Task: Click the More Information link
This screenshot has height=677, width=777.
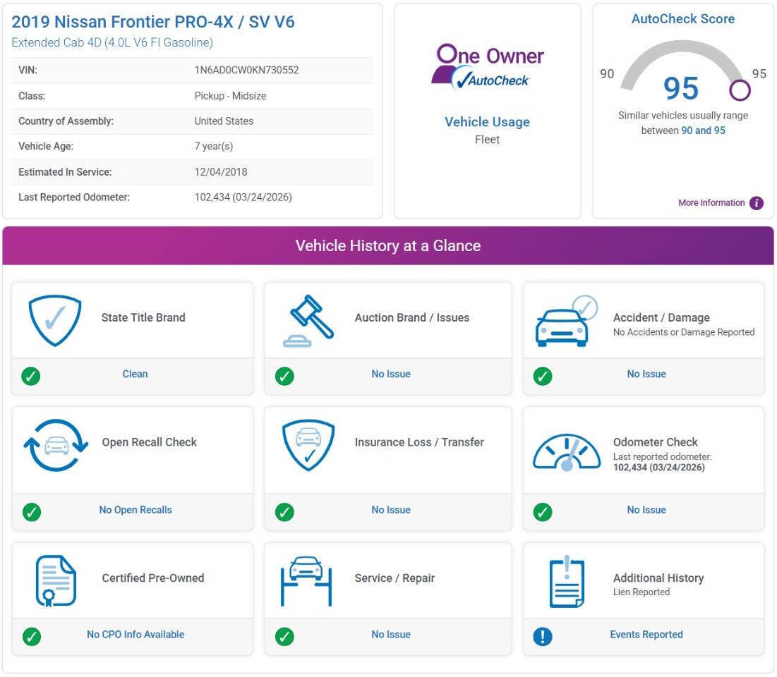Action: pyautogui.click(x=711, y=202)
